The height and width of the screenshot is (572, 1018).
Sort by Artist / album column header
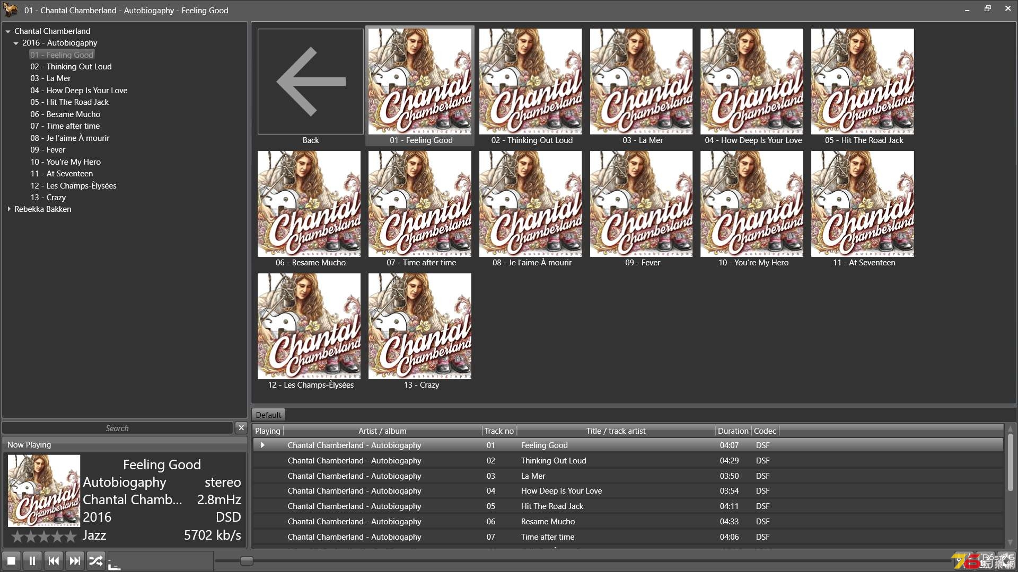pos(382,431)
